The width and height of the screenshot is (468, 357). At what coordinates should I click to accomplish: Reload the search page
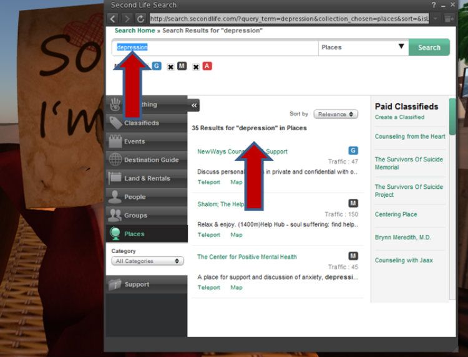click(140, 19)
